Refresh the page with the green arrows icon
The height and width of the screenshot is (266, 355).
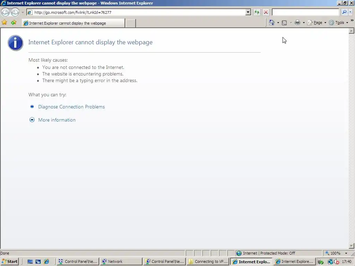pos(257,12)
